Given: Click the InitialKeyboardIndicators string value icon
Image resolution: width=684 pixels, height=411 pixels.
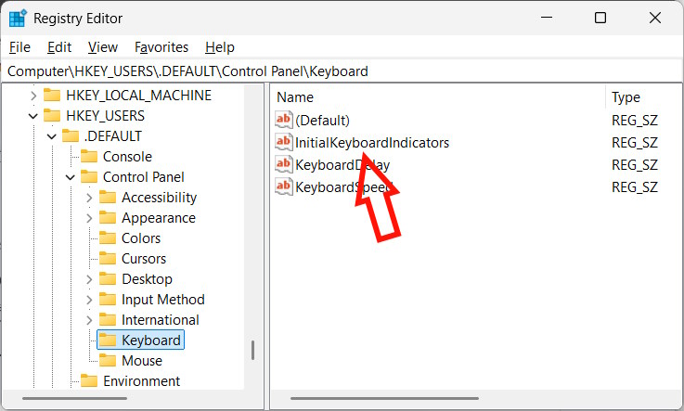Looking at the screenshot, I should [284, 142].
